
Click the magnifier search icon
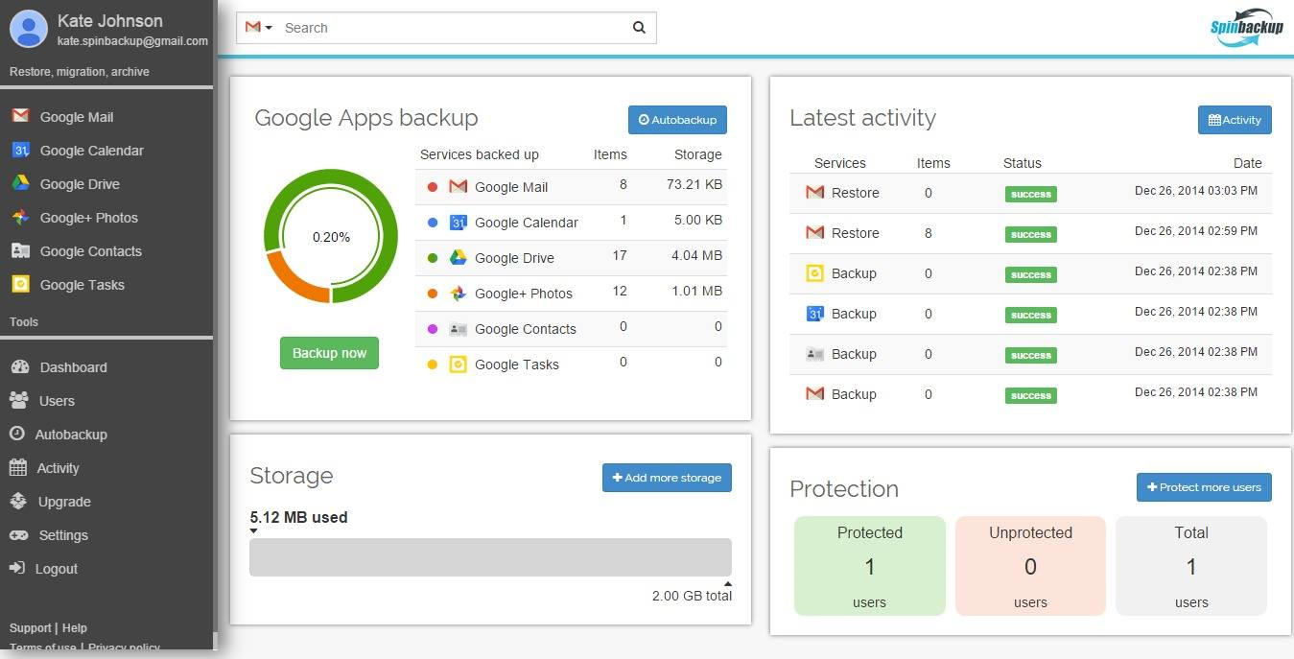click(639, 28)
